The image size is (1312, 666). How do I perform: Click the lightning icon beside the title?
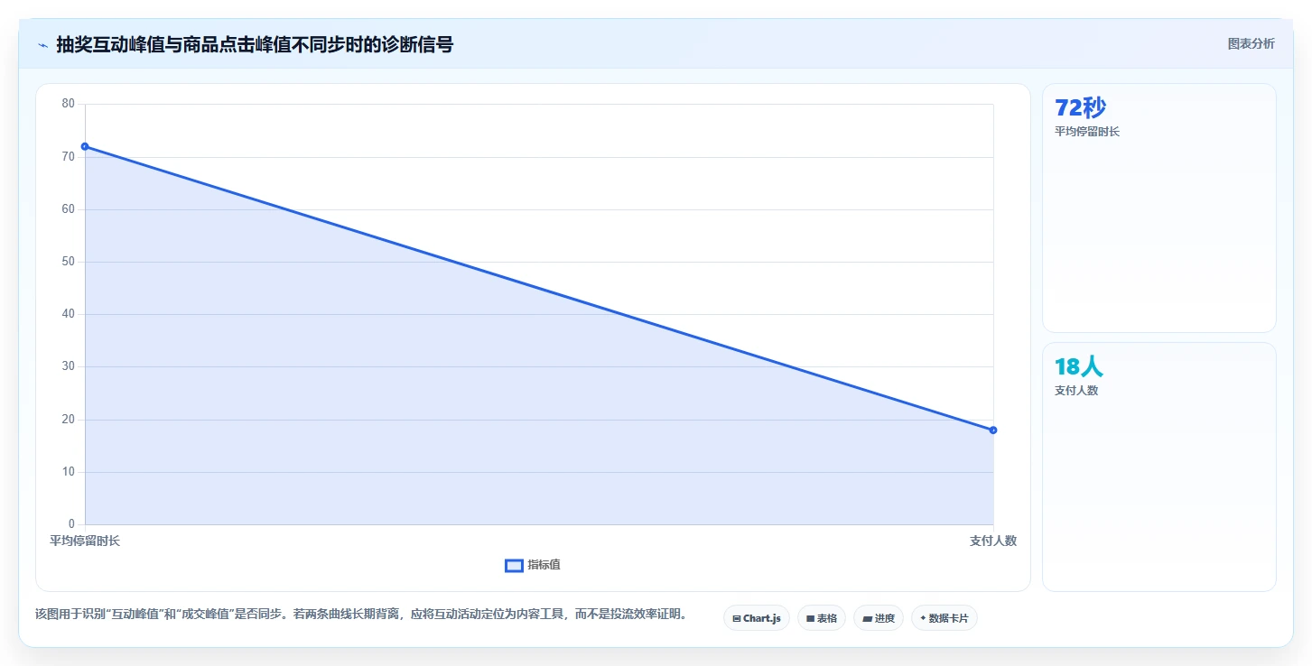tap(42, 45)
